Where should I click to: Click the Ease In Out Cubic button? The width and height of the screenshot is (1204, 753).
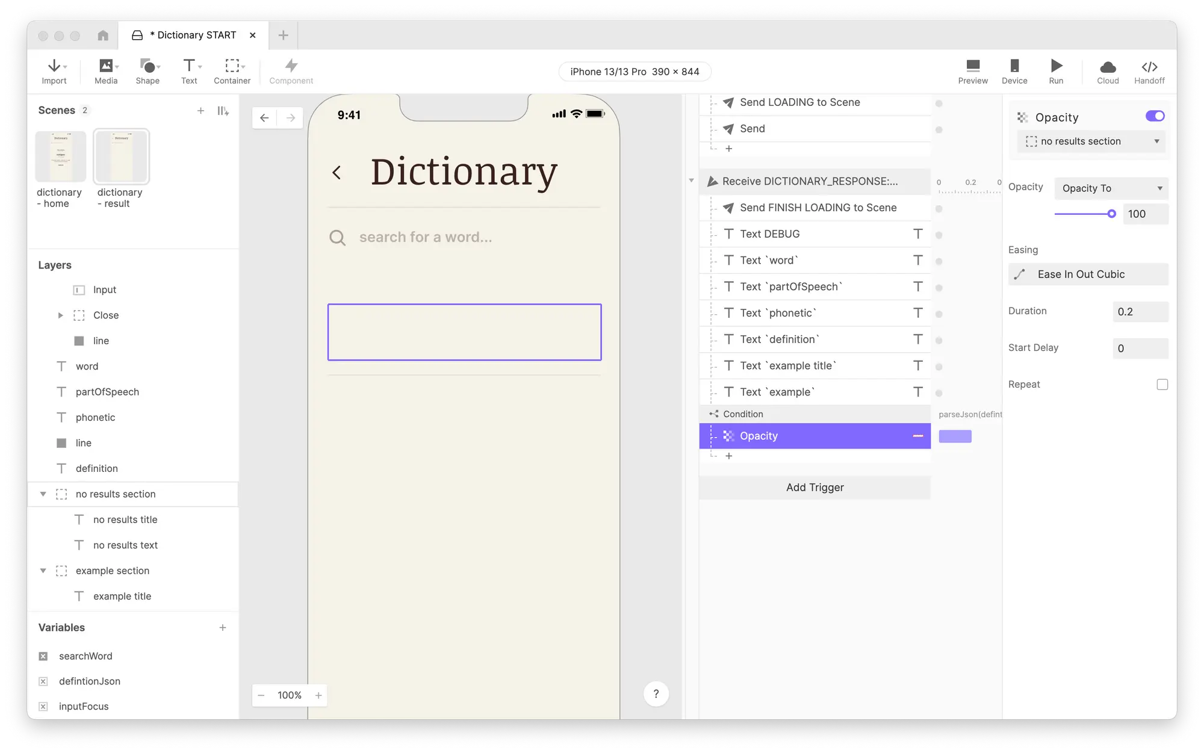coord(1088,274)
